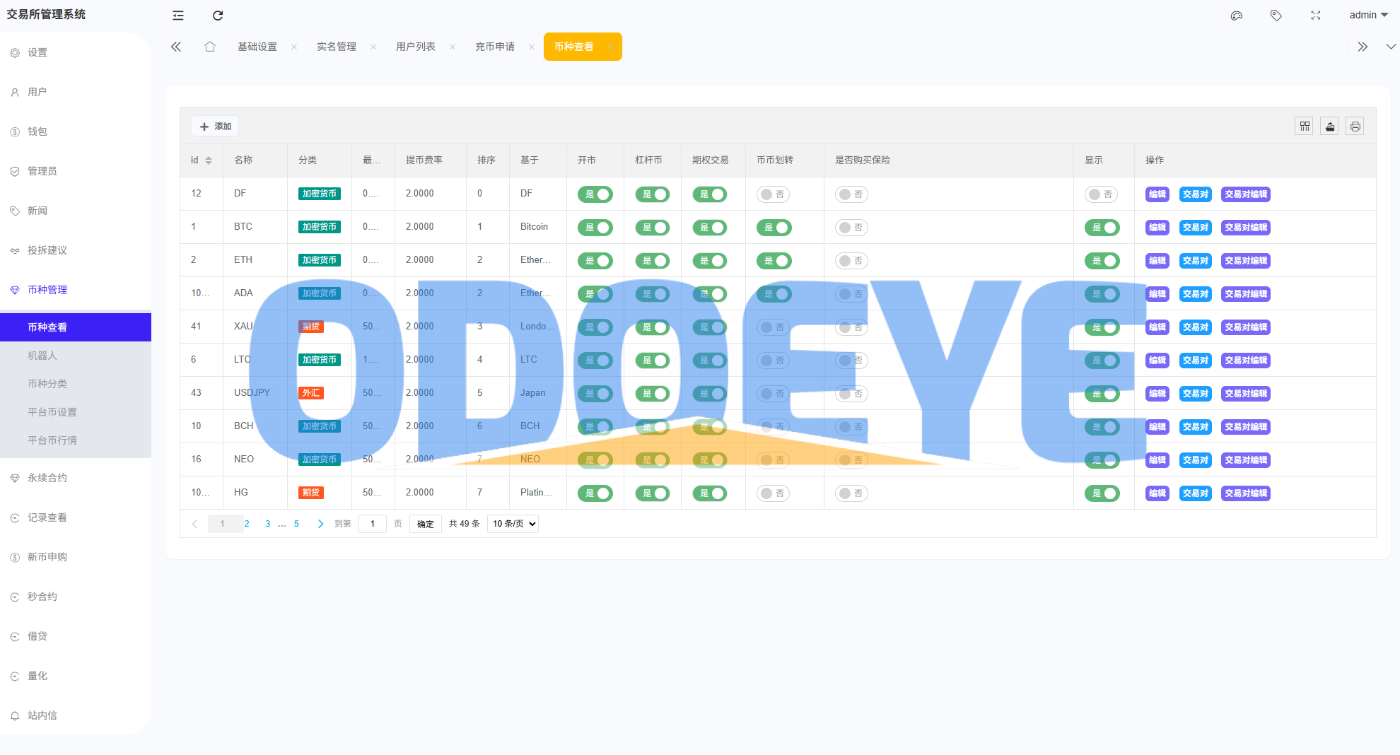Image resolution: width=1400 pixels, height=755 pixels.
Task: Click the export table icon
Action: [1330, 127]
